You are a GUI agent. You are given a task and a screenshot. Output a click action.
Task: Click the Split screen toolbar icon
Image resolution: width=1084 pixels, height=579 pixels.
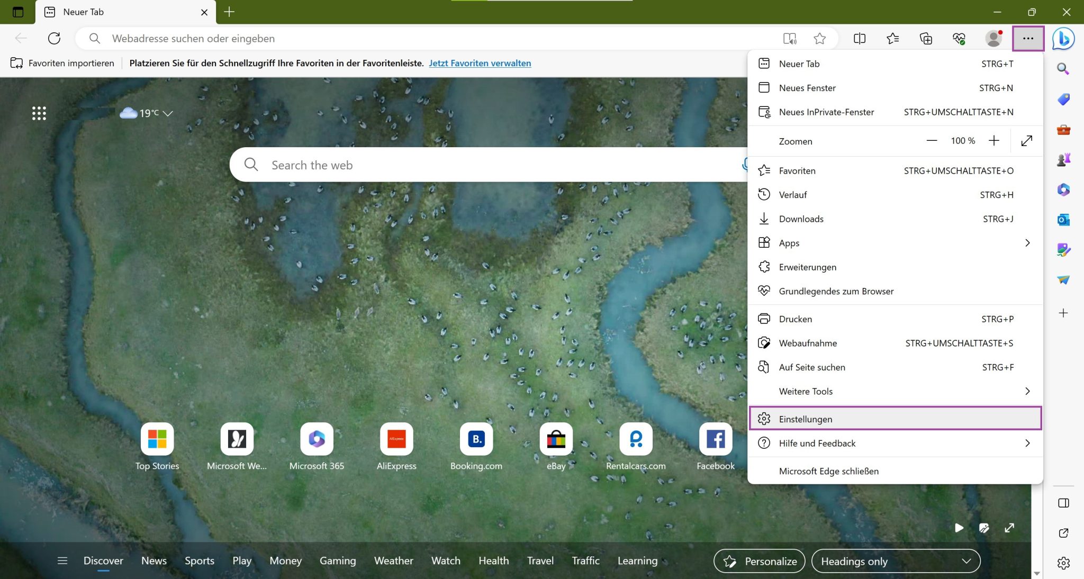pos(860,38)
